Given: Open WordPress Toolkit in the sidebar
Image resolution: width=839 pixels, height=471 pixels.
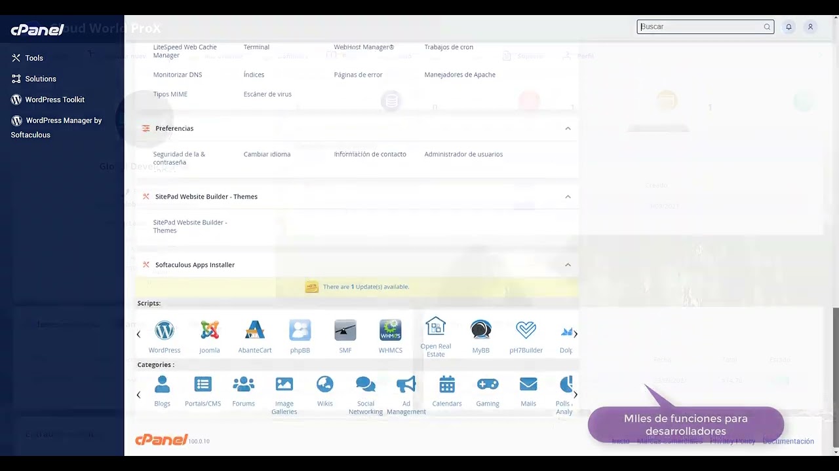Looking at the screenshot, I should click(x=48, y=99).
